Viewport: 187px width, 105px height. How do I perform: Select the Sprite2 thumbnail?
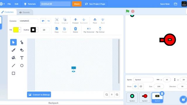(145, 98)
